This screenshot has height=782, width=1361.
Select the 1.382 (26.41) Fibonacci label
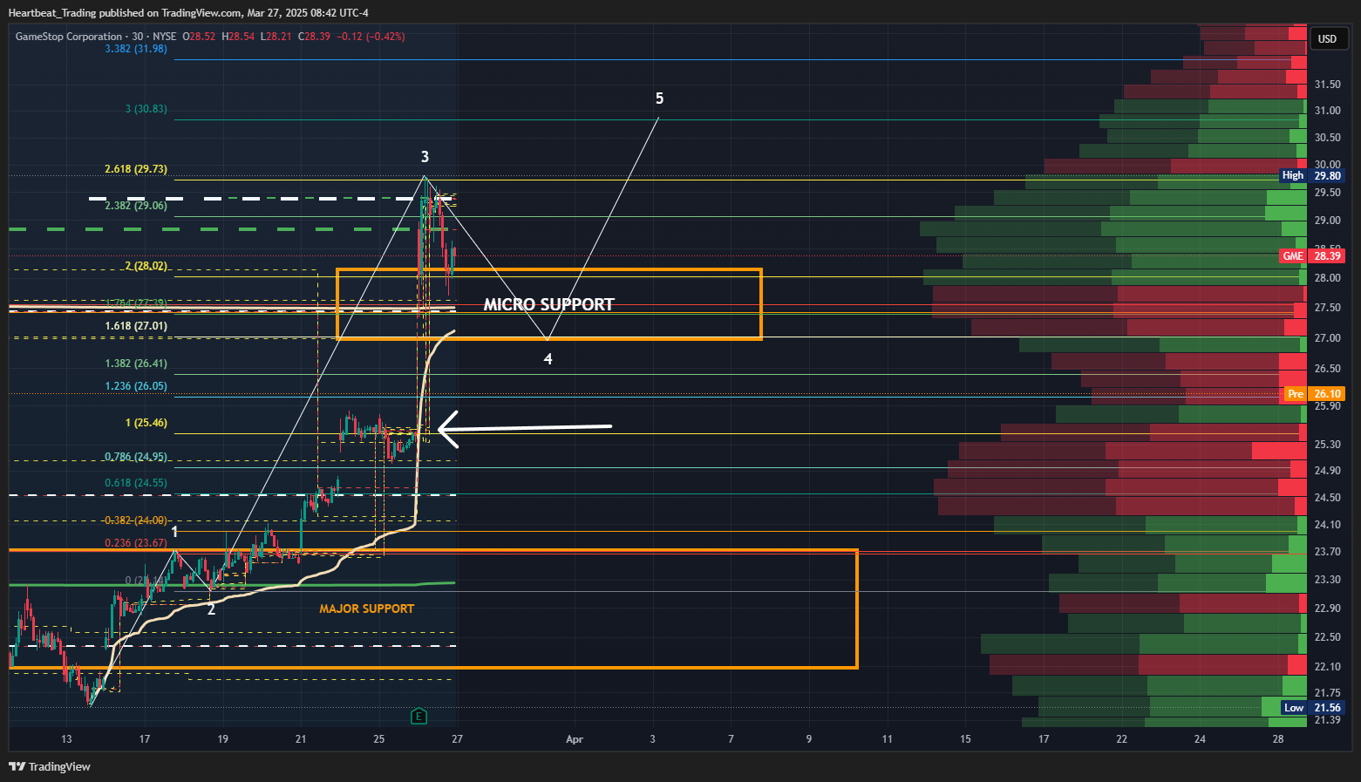tap(136, 364)
